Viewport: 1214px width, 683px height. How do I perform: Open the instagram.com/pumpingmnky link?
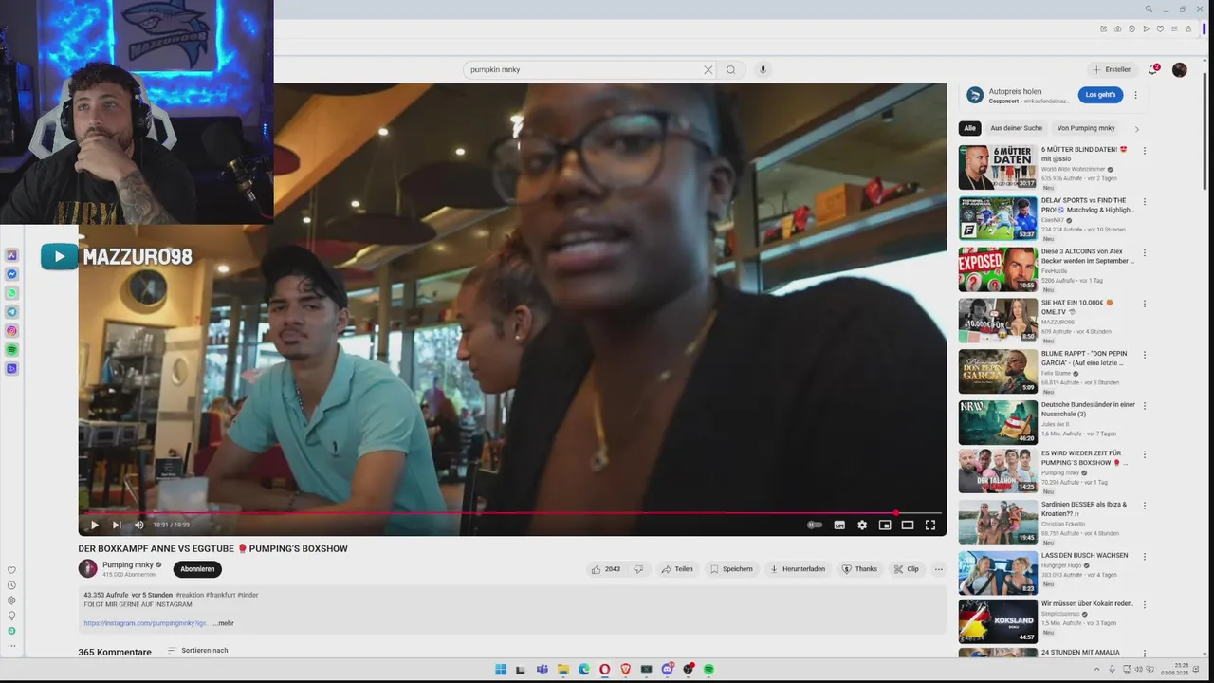tap(145, 623)
